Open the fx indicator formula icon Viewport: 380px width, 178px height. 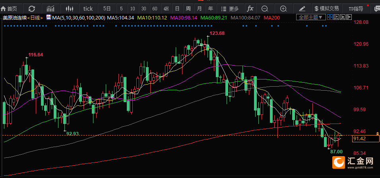[250, 9]
